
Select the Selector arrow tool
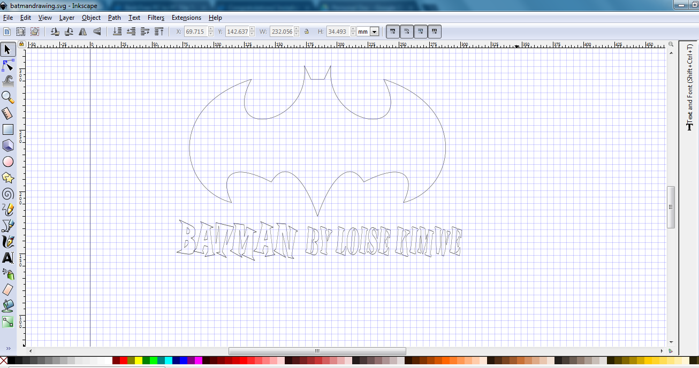pyautogui.click(x=7, y=50)
